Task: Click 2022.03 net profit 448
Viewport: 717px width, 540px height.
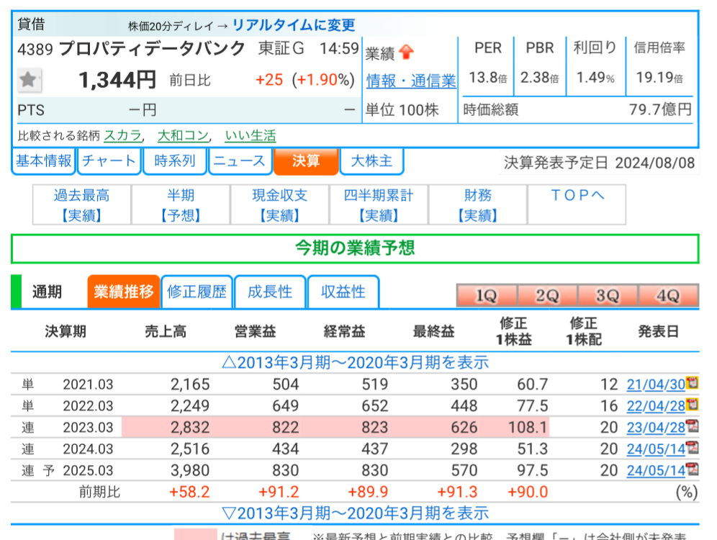Action: (464, 406)
